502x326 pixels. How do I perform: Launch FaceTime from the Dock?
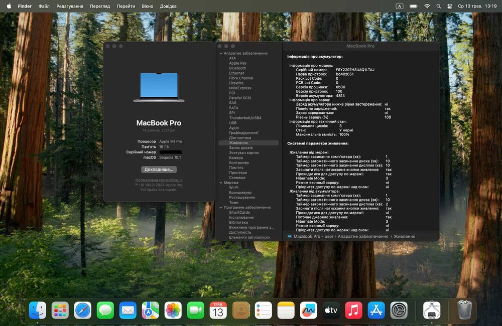pyautogui.click(x=196, y=310)
